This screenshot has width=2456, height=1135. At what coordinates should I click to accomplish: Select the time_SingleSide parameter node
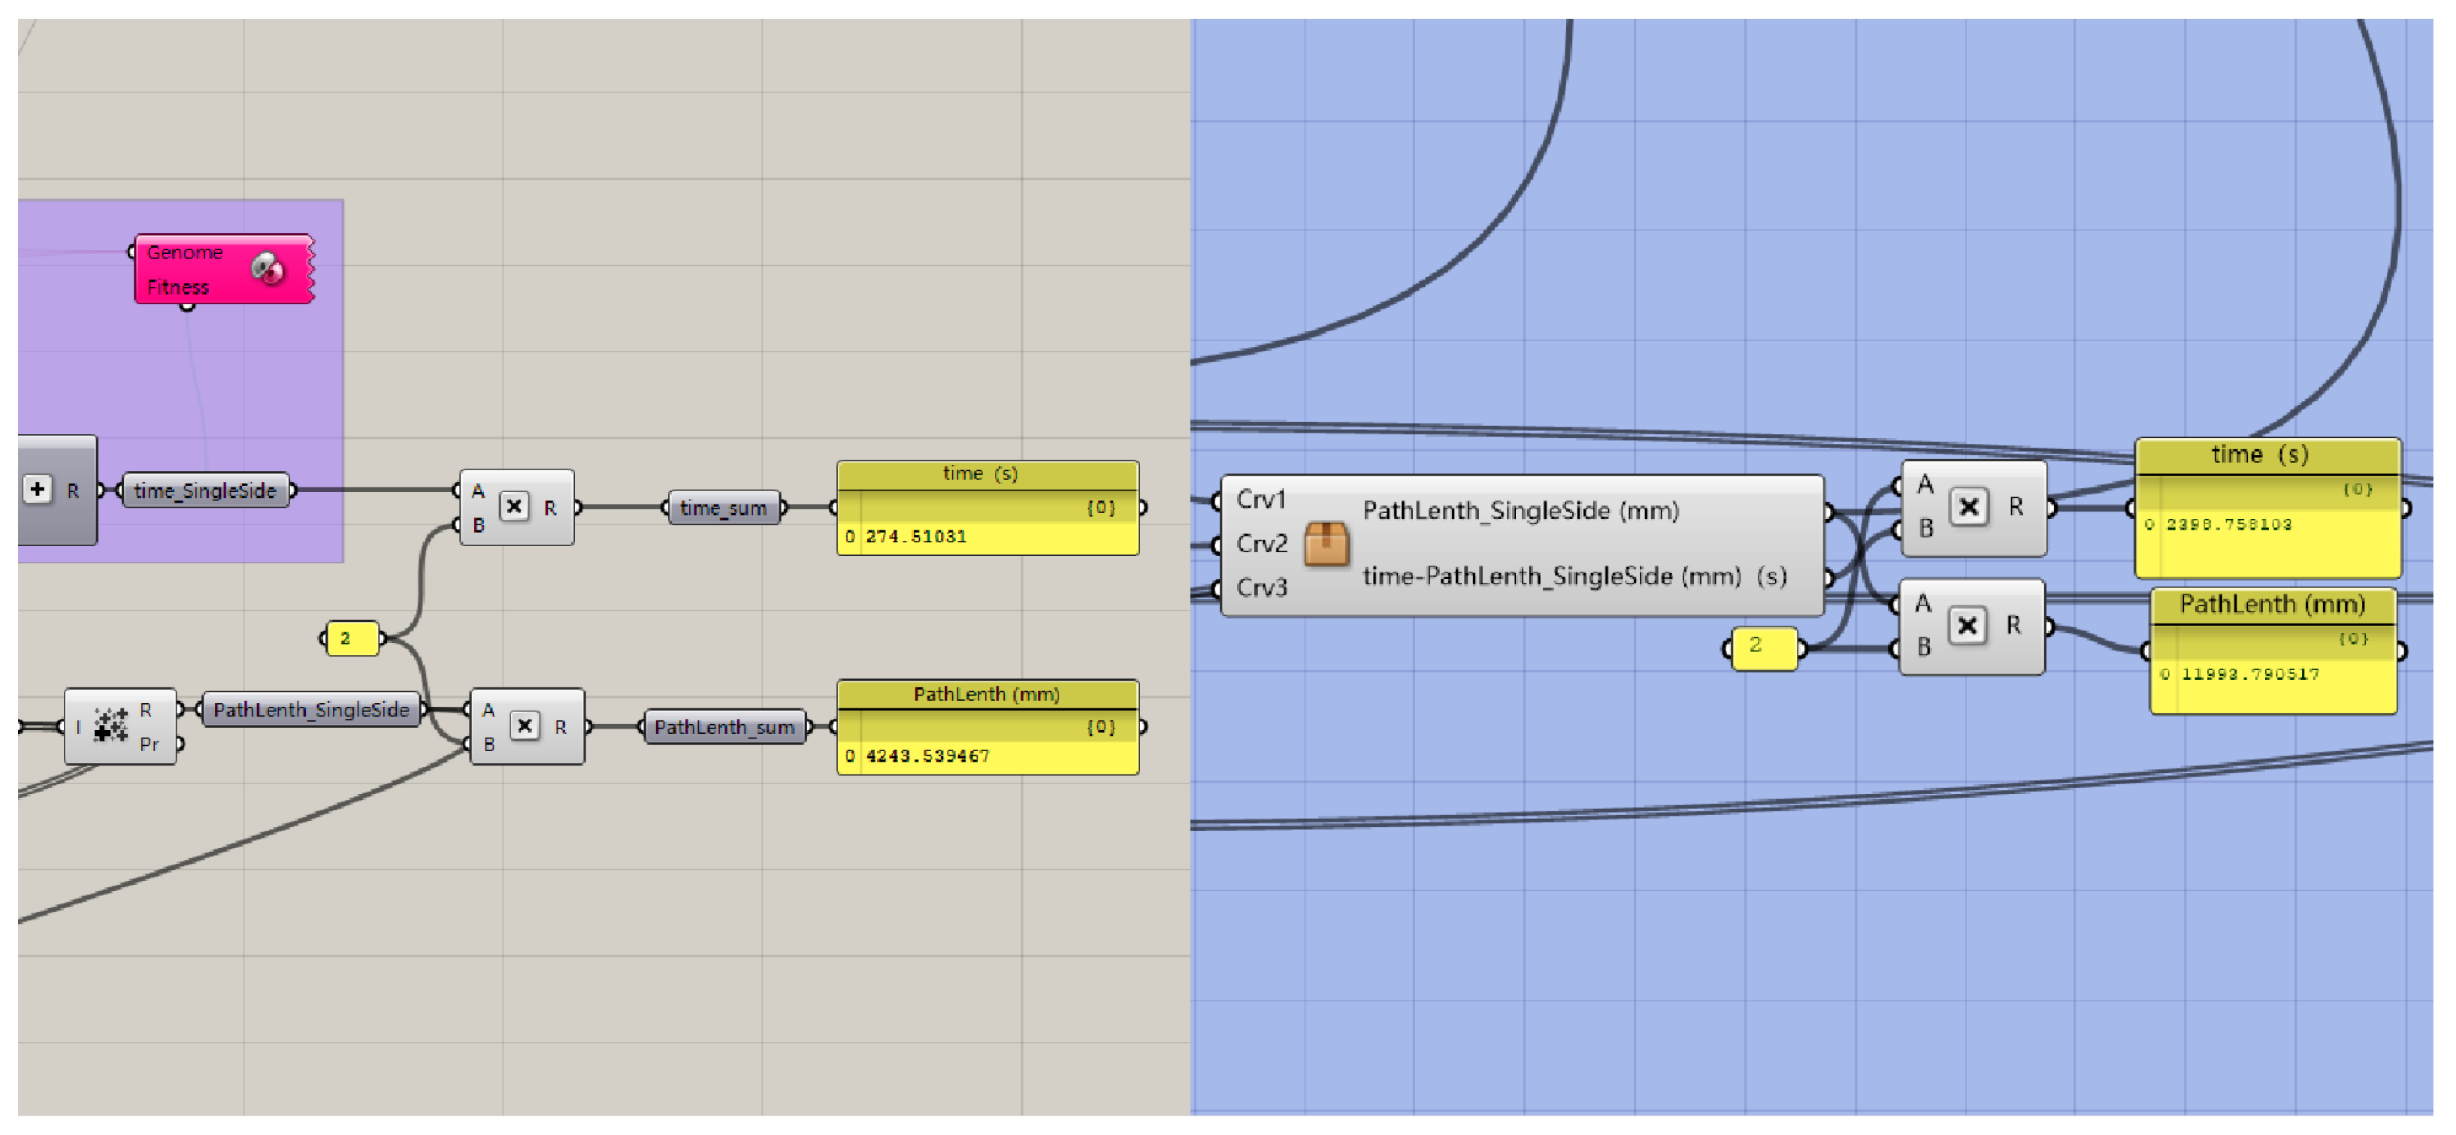(205, 491)
